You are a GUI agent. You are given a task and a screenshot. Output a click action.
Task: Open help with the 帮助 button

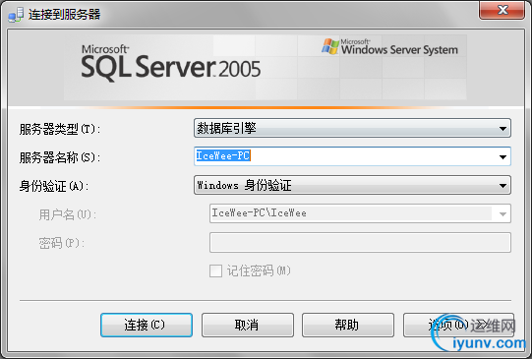click(x=348, y=325)
